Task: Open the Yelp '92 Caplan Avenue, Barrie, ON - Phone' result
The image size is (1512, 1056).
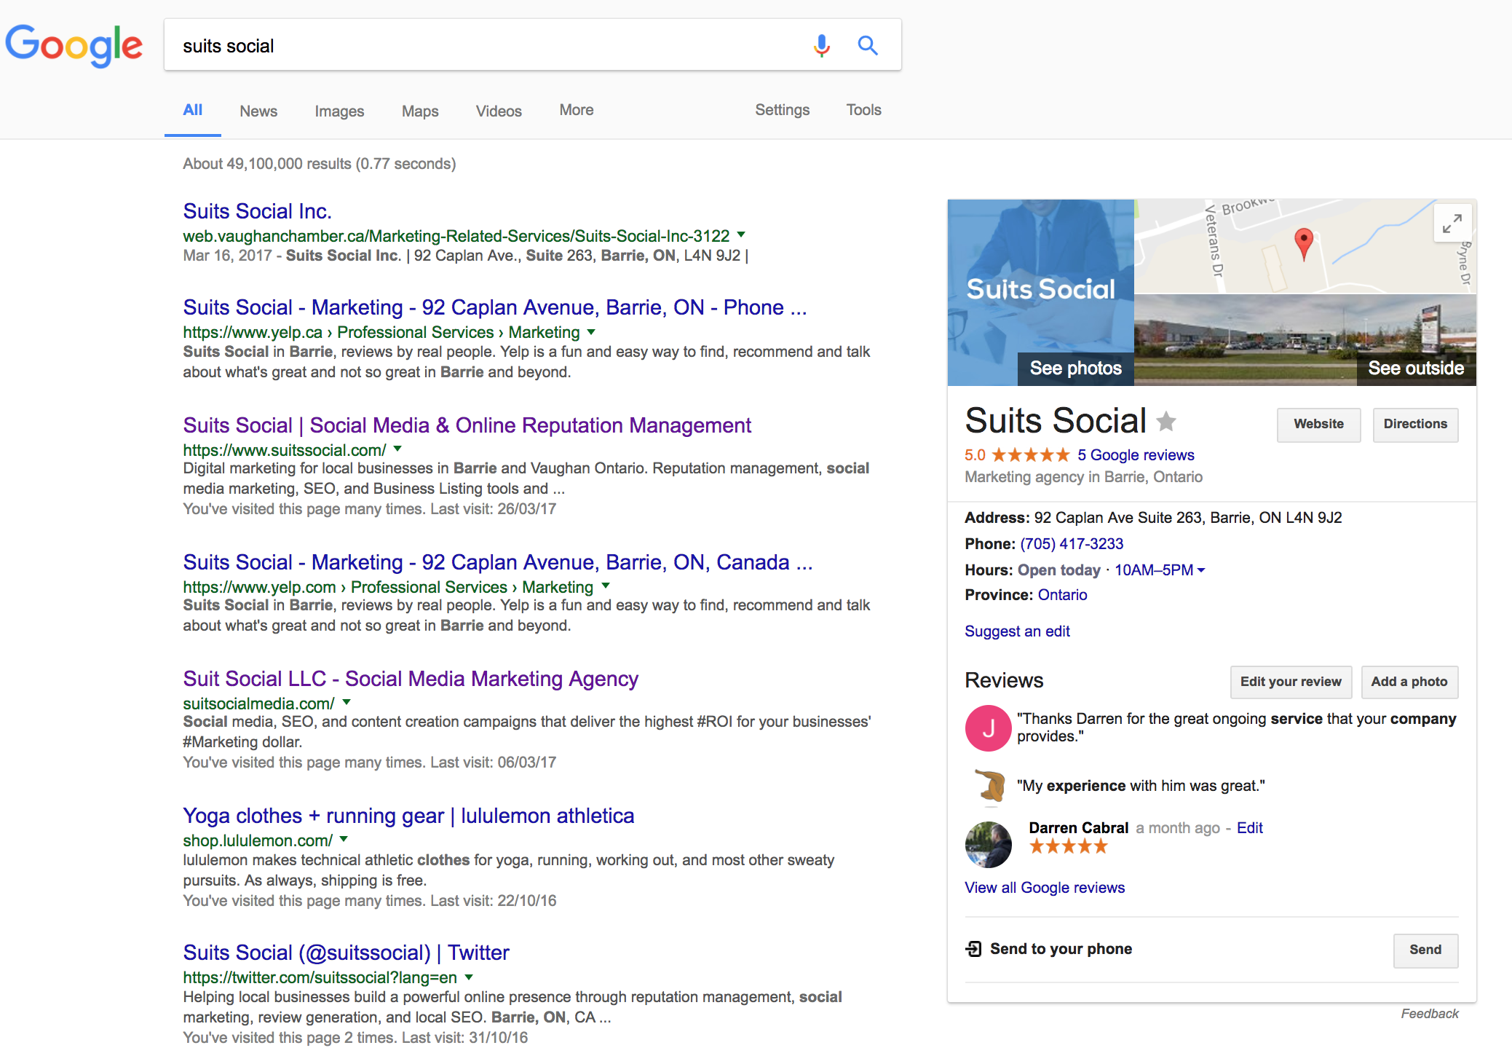Action: point(495,307)
